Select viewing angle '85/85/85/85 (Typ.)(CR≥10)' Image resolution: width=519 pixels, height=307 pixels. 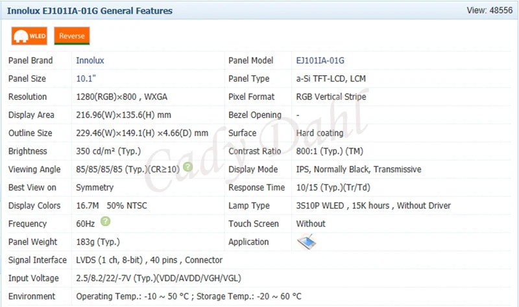(x=128, y=170)
